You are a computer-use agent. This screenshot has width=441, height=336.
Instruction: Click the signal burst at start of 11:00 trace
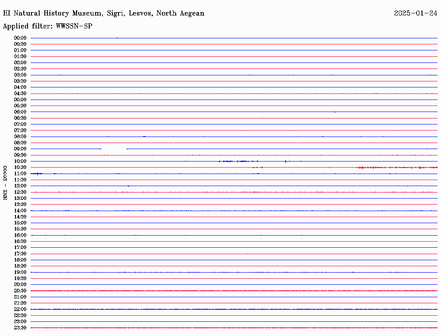click(x=37, y=174)
